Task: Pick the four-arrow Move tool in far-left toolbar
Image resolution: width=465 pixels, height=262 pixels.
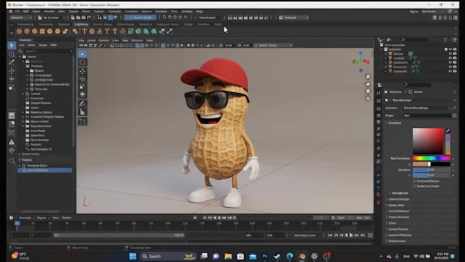Action: tap(12, 70)
